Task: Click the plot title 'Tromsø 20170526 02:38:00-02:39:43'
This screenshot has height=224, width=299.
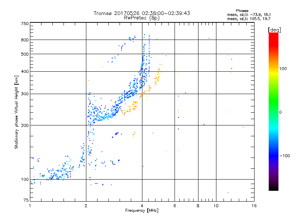Action: coord(142,13)
